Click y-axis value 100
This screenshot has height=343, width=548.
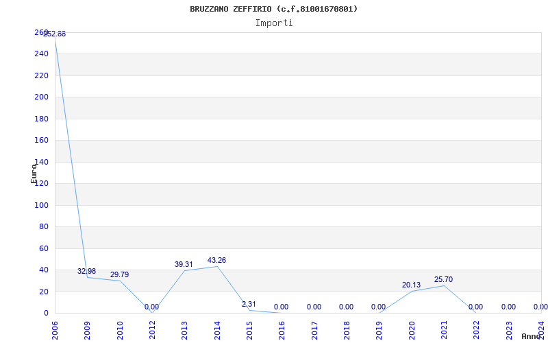tap(41, 205)
